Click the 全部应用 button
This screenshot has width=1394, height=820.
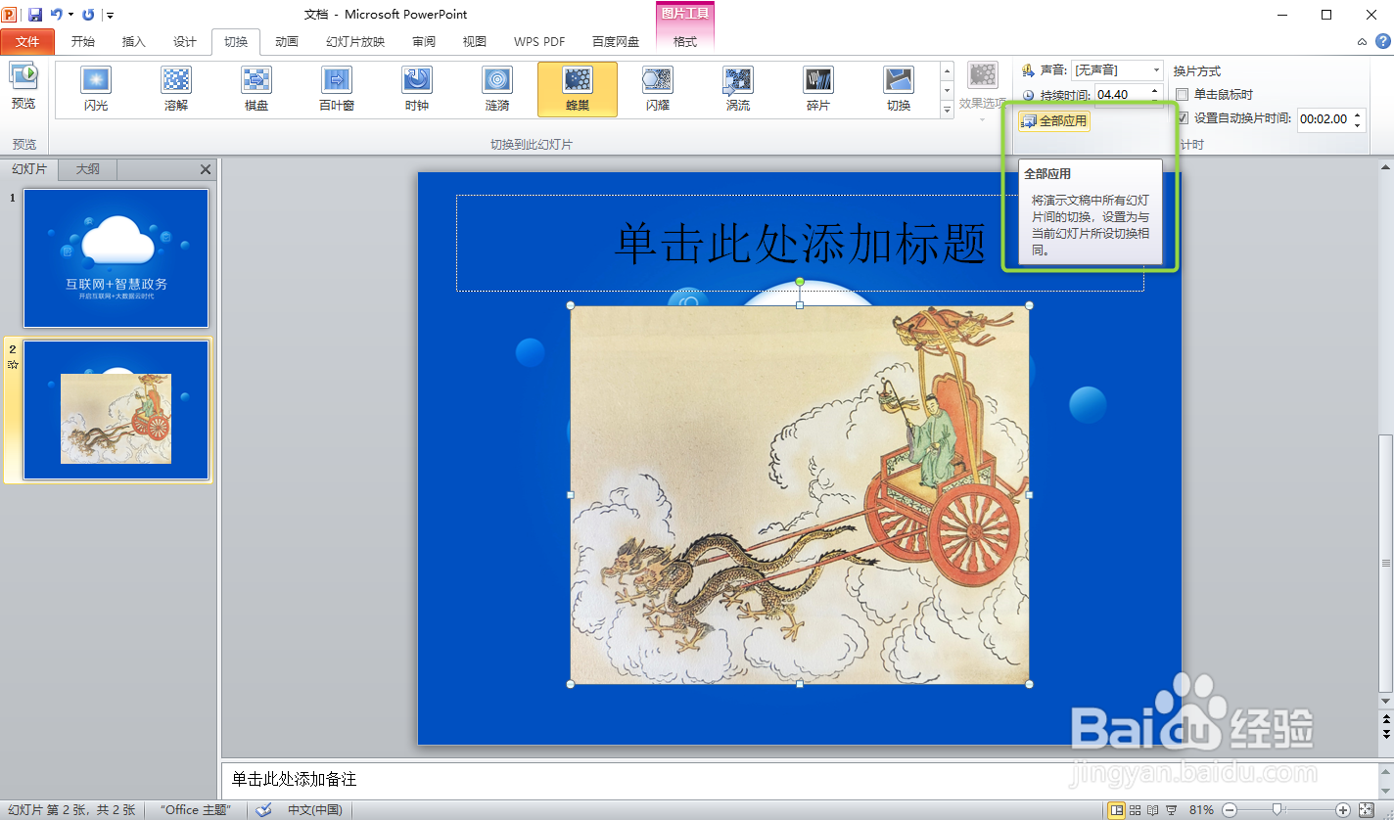pos(1054,121)
